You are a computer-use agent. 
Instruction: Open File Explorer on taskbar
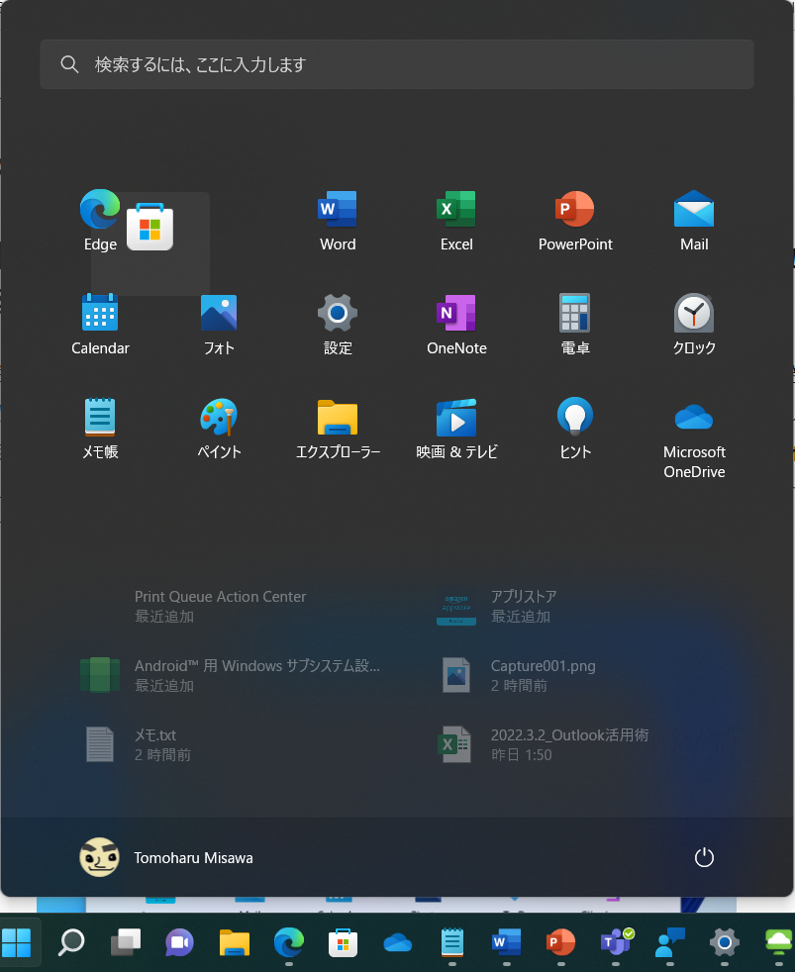coord(235,943)
